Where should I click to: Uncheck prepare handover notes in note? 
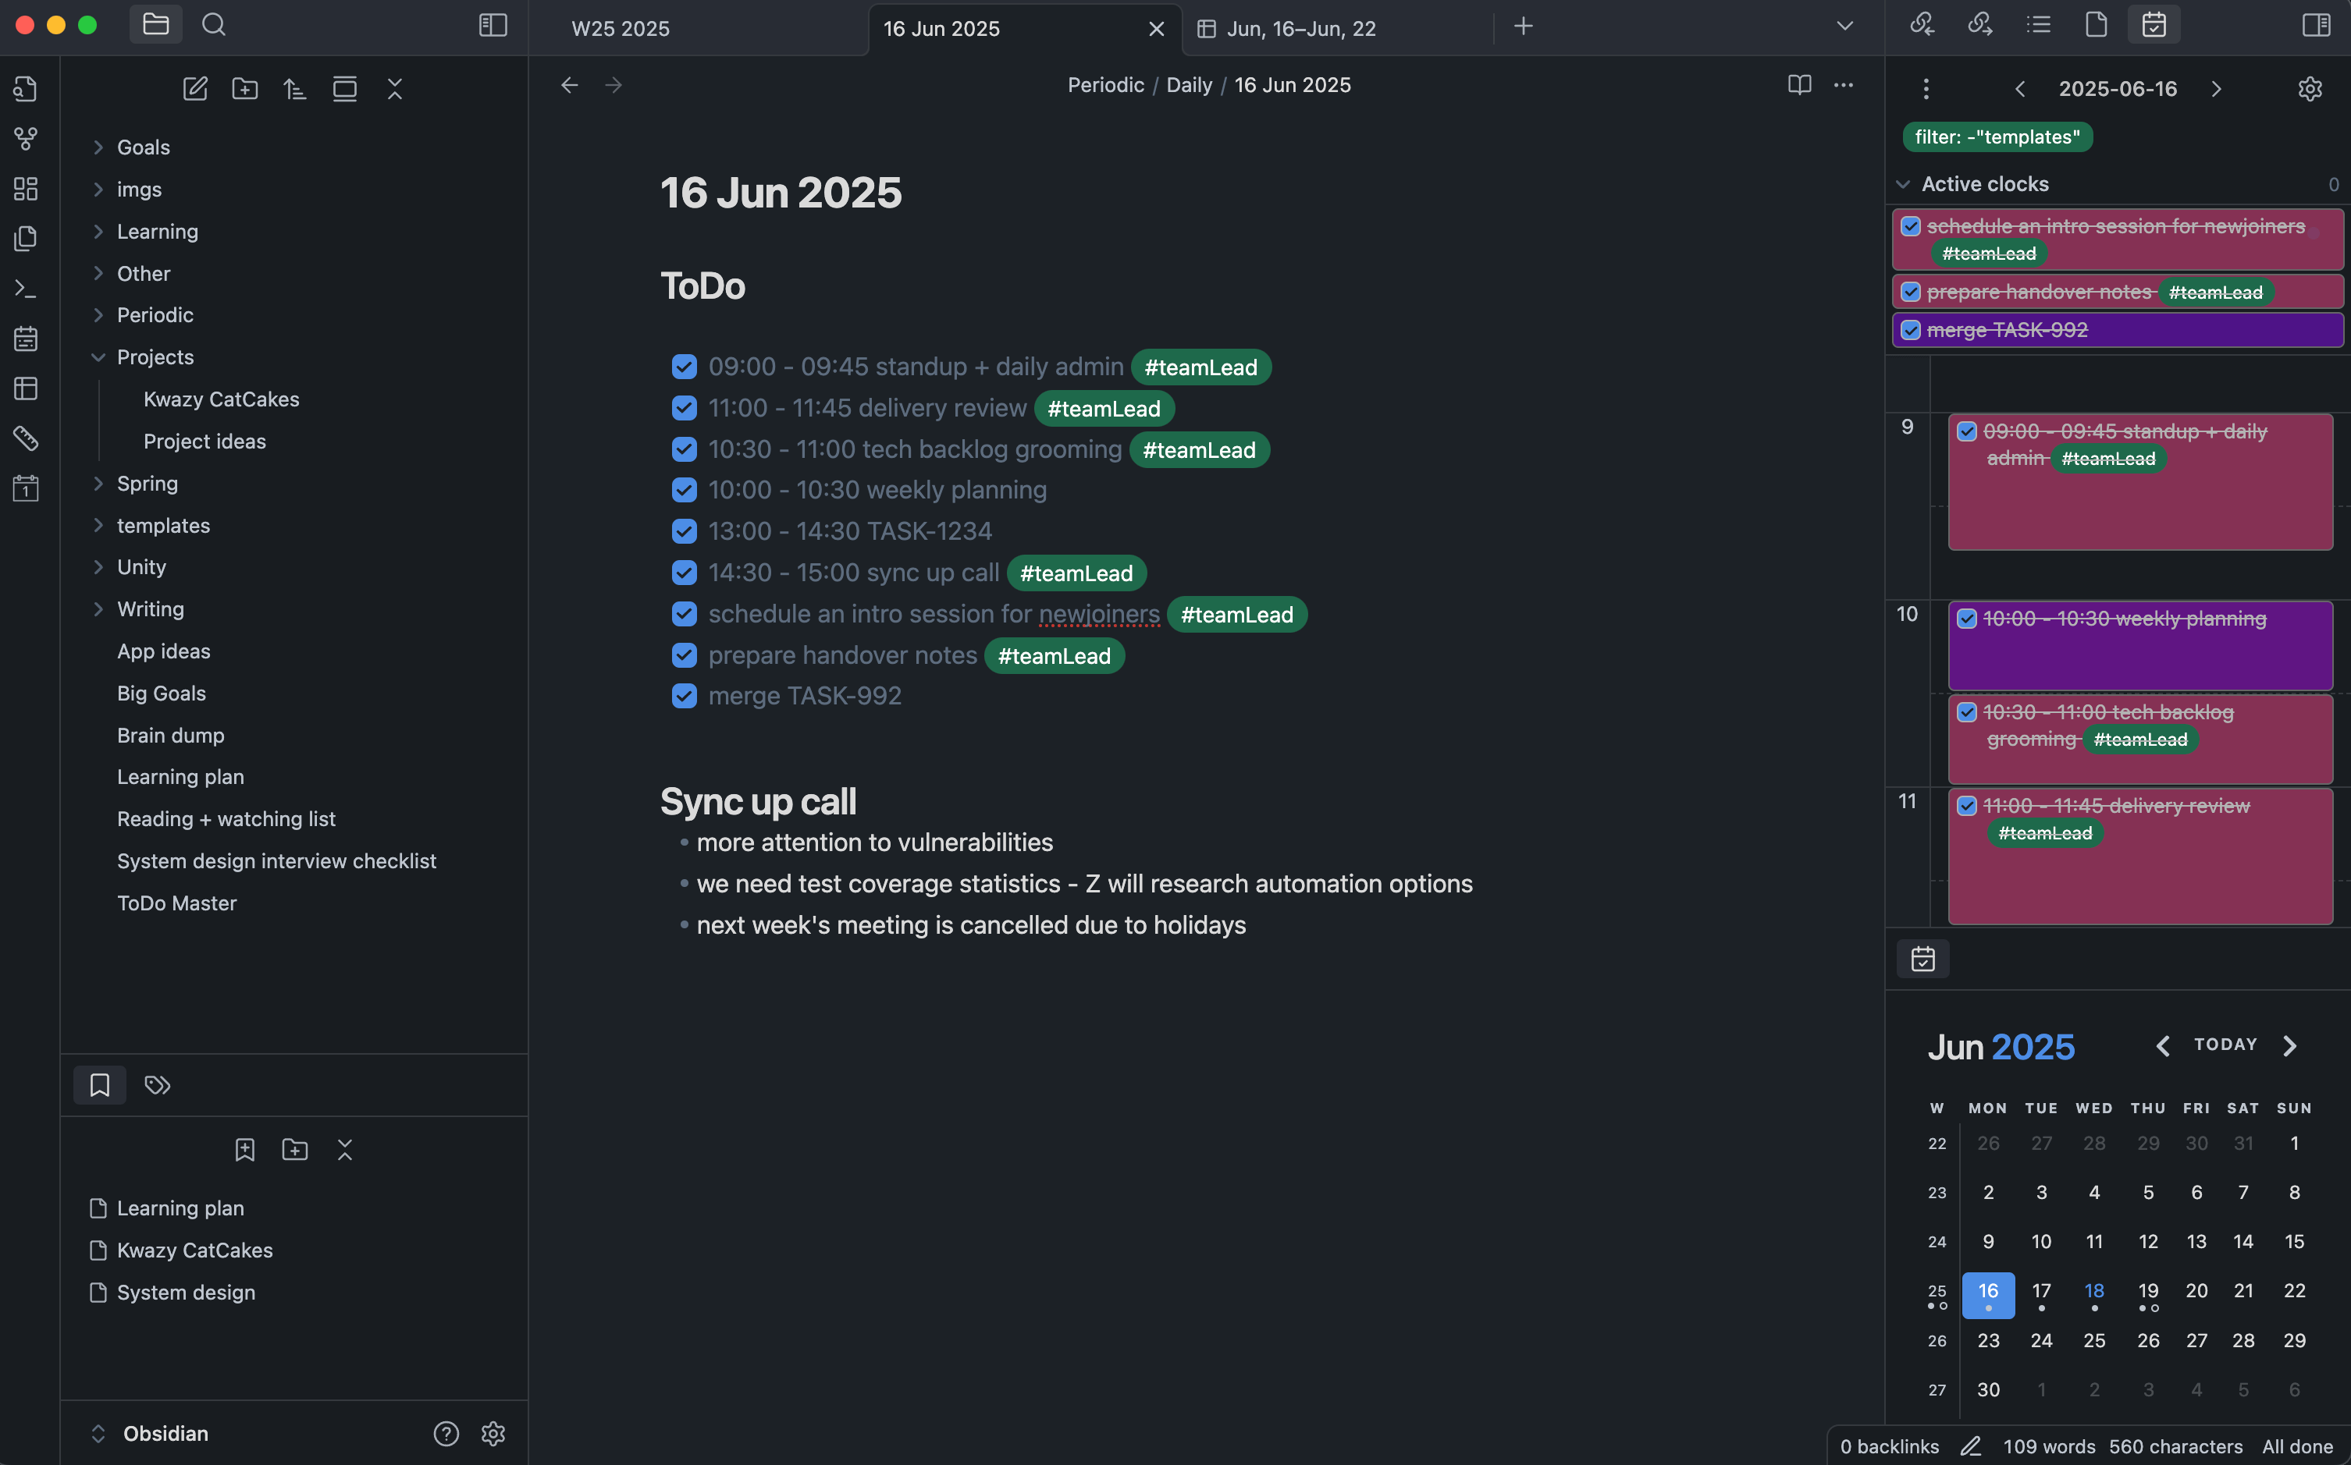(685, 656)
